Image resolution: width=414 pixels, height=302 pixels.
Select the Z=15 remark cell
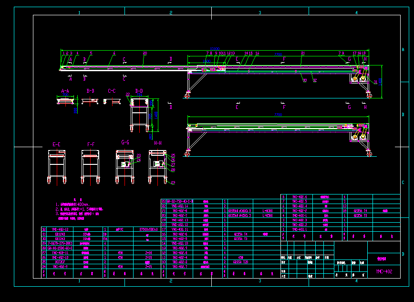[149, 267]
